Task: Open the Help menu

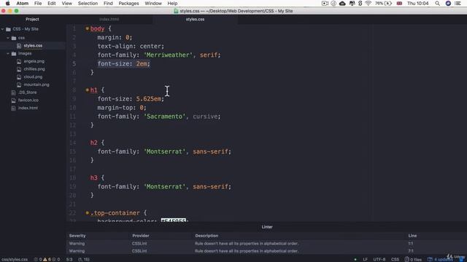Action: pos(172,3)
